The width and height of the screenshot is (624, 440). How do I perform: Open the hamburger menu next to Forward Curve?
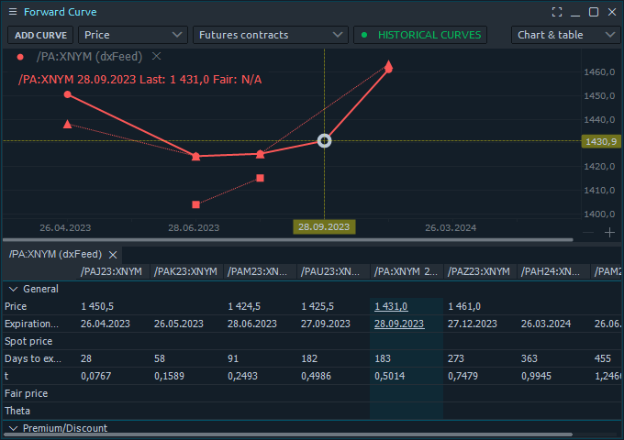(13, 12)
